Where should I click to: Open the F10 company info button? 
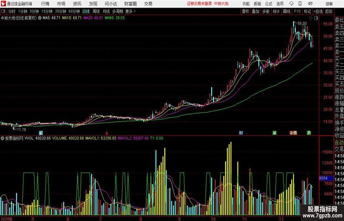click(297, 11)
